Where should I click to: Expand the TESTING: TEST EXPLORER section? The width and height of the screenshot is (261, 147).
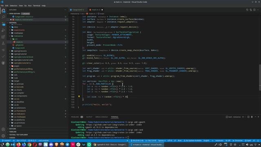click(x=18, y=135)
